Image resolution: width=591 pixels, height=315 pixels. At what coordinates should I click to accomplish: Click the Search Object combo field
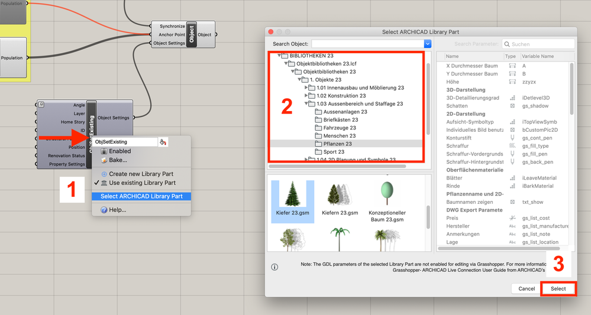click(x=368, y=44)
